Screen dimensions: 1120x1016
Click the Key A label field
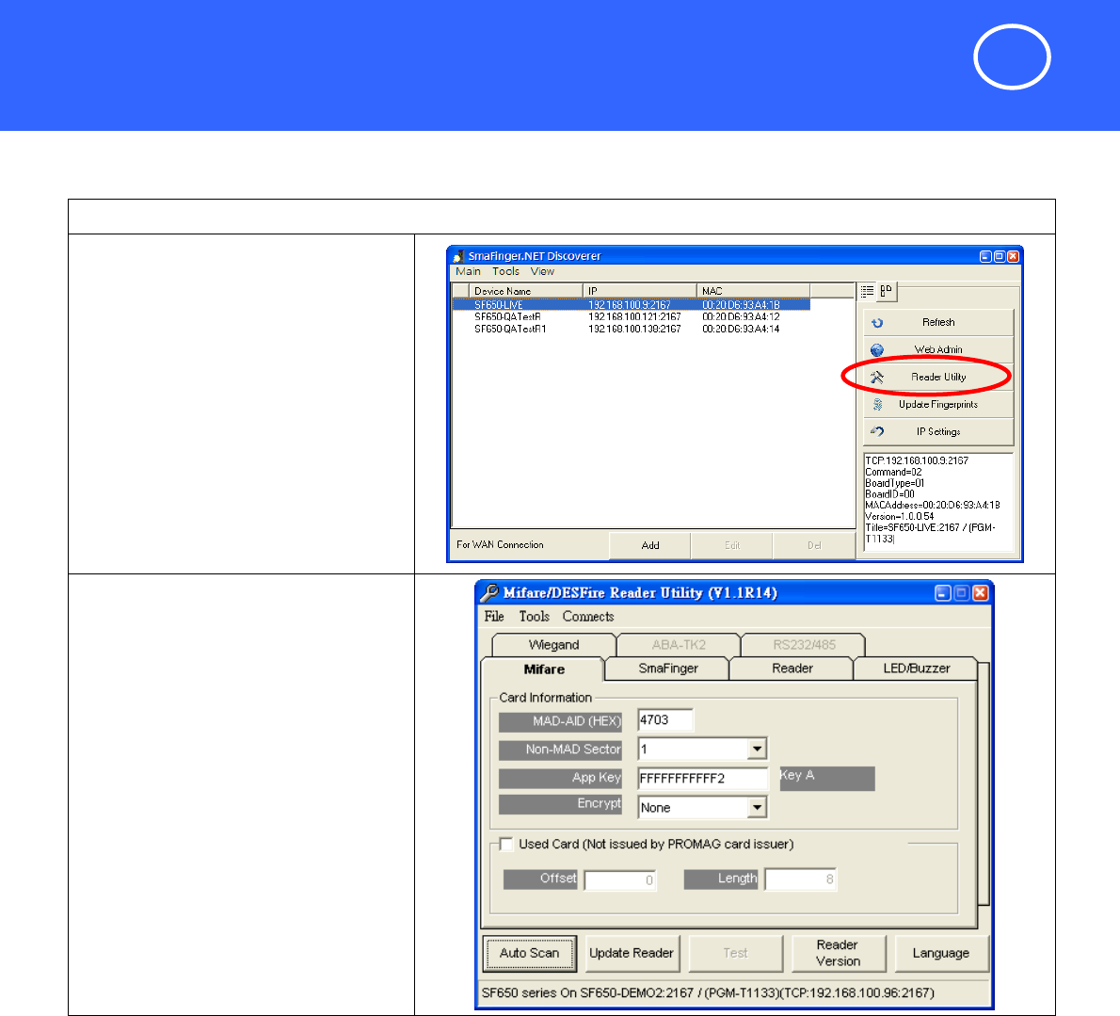(x=827, y=779)
